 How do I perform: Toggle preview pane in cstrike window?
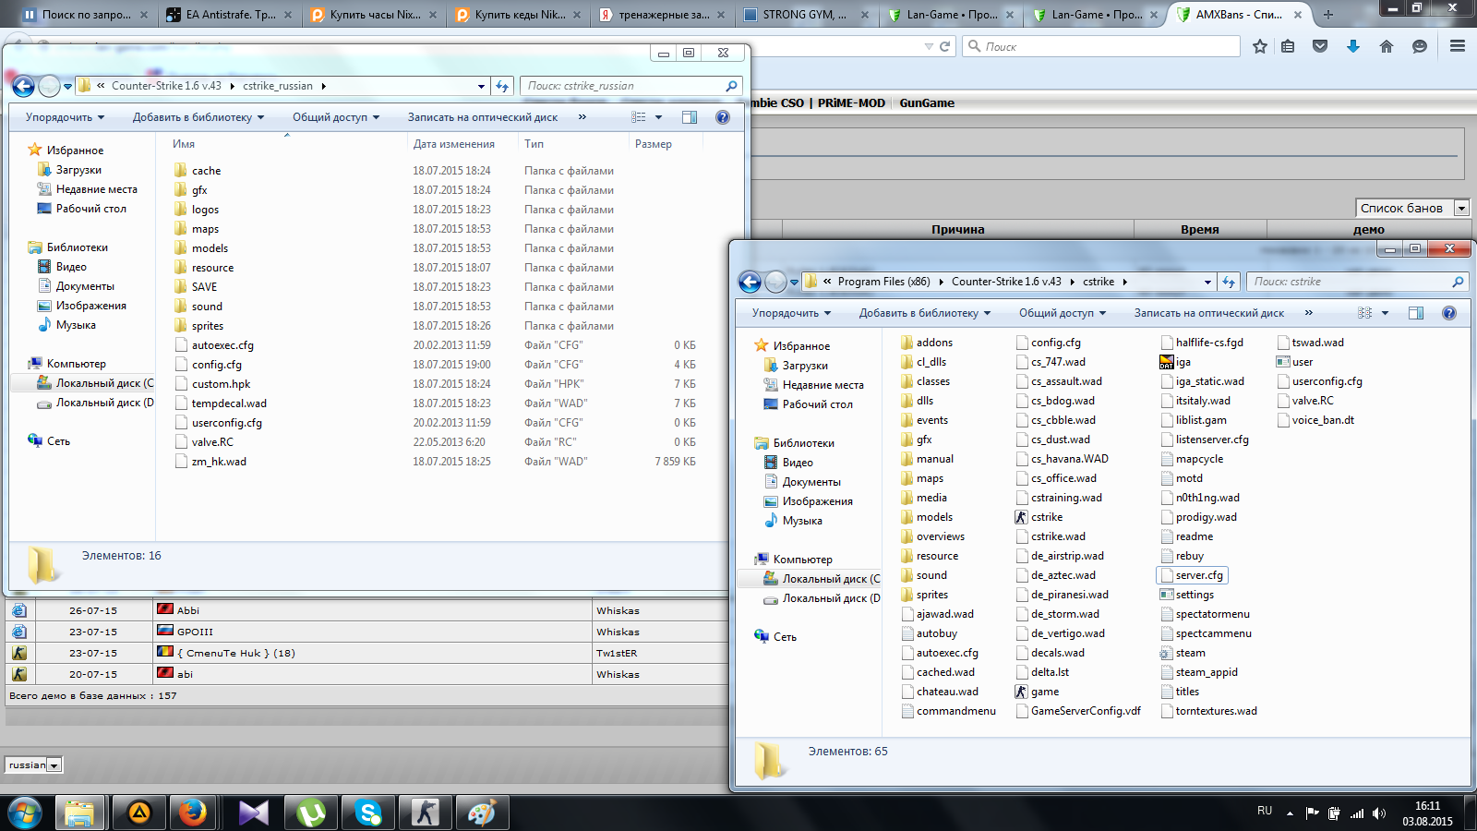[x=1415, y=313]
